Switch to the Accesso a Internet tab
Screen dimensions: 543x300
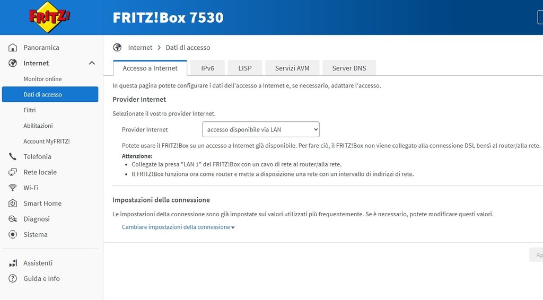click(x=150, y=68)
